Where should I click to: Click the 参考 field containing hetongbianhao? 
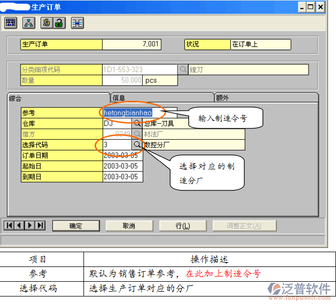140,113
